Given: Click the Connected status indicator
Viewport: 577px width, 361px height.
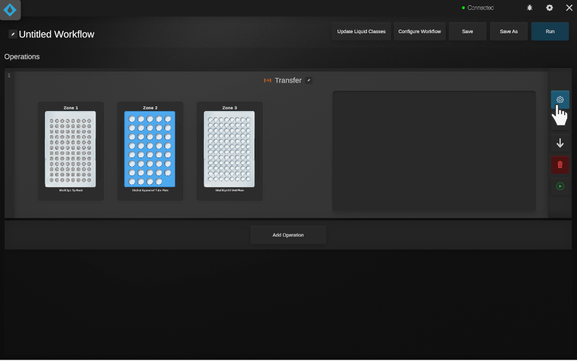Looking at the screenshot, I should click(477, 8).
